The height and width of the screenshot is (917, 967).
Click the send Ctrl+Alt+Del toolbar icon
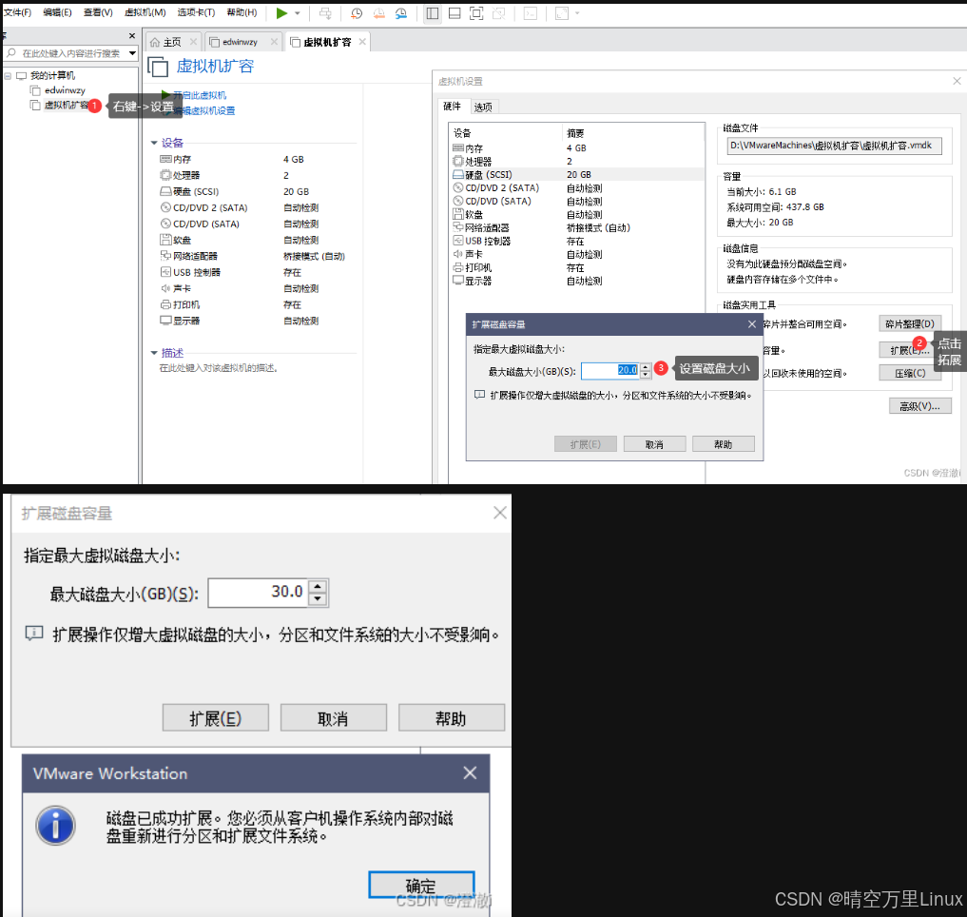[x=325, y=13]
